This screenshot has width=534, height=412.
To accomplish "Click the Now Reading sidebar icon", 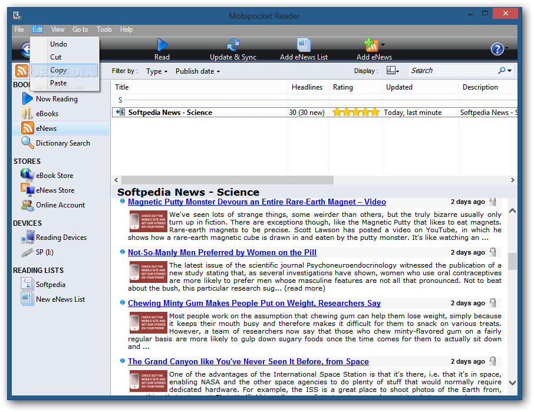I will pos(27,99).
